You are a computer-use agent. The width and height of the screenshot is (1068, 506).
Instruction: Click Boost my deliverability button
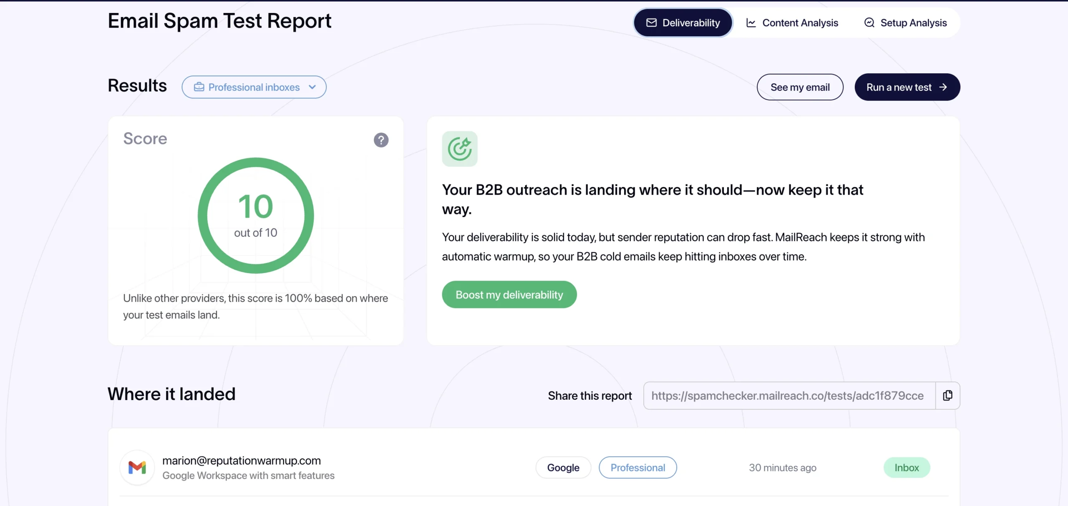pyautogui.click(x=509, y=295)
